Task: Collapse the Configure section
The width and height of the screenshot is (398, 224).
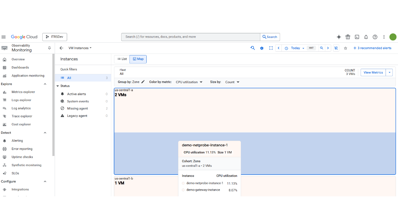Action: (x=45, y=182)
